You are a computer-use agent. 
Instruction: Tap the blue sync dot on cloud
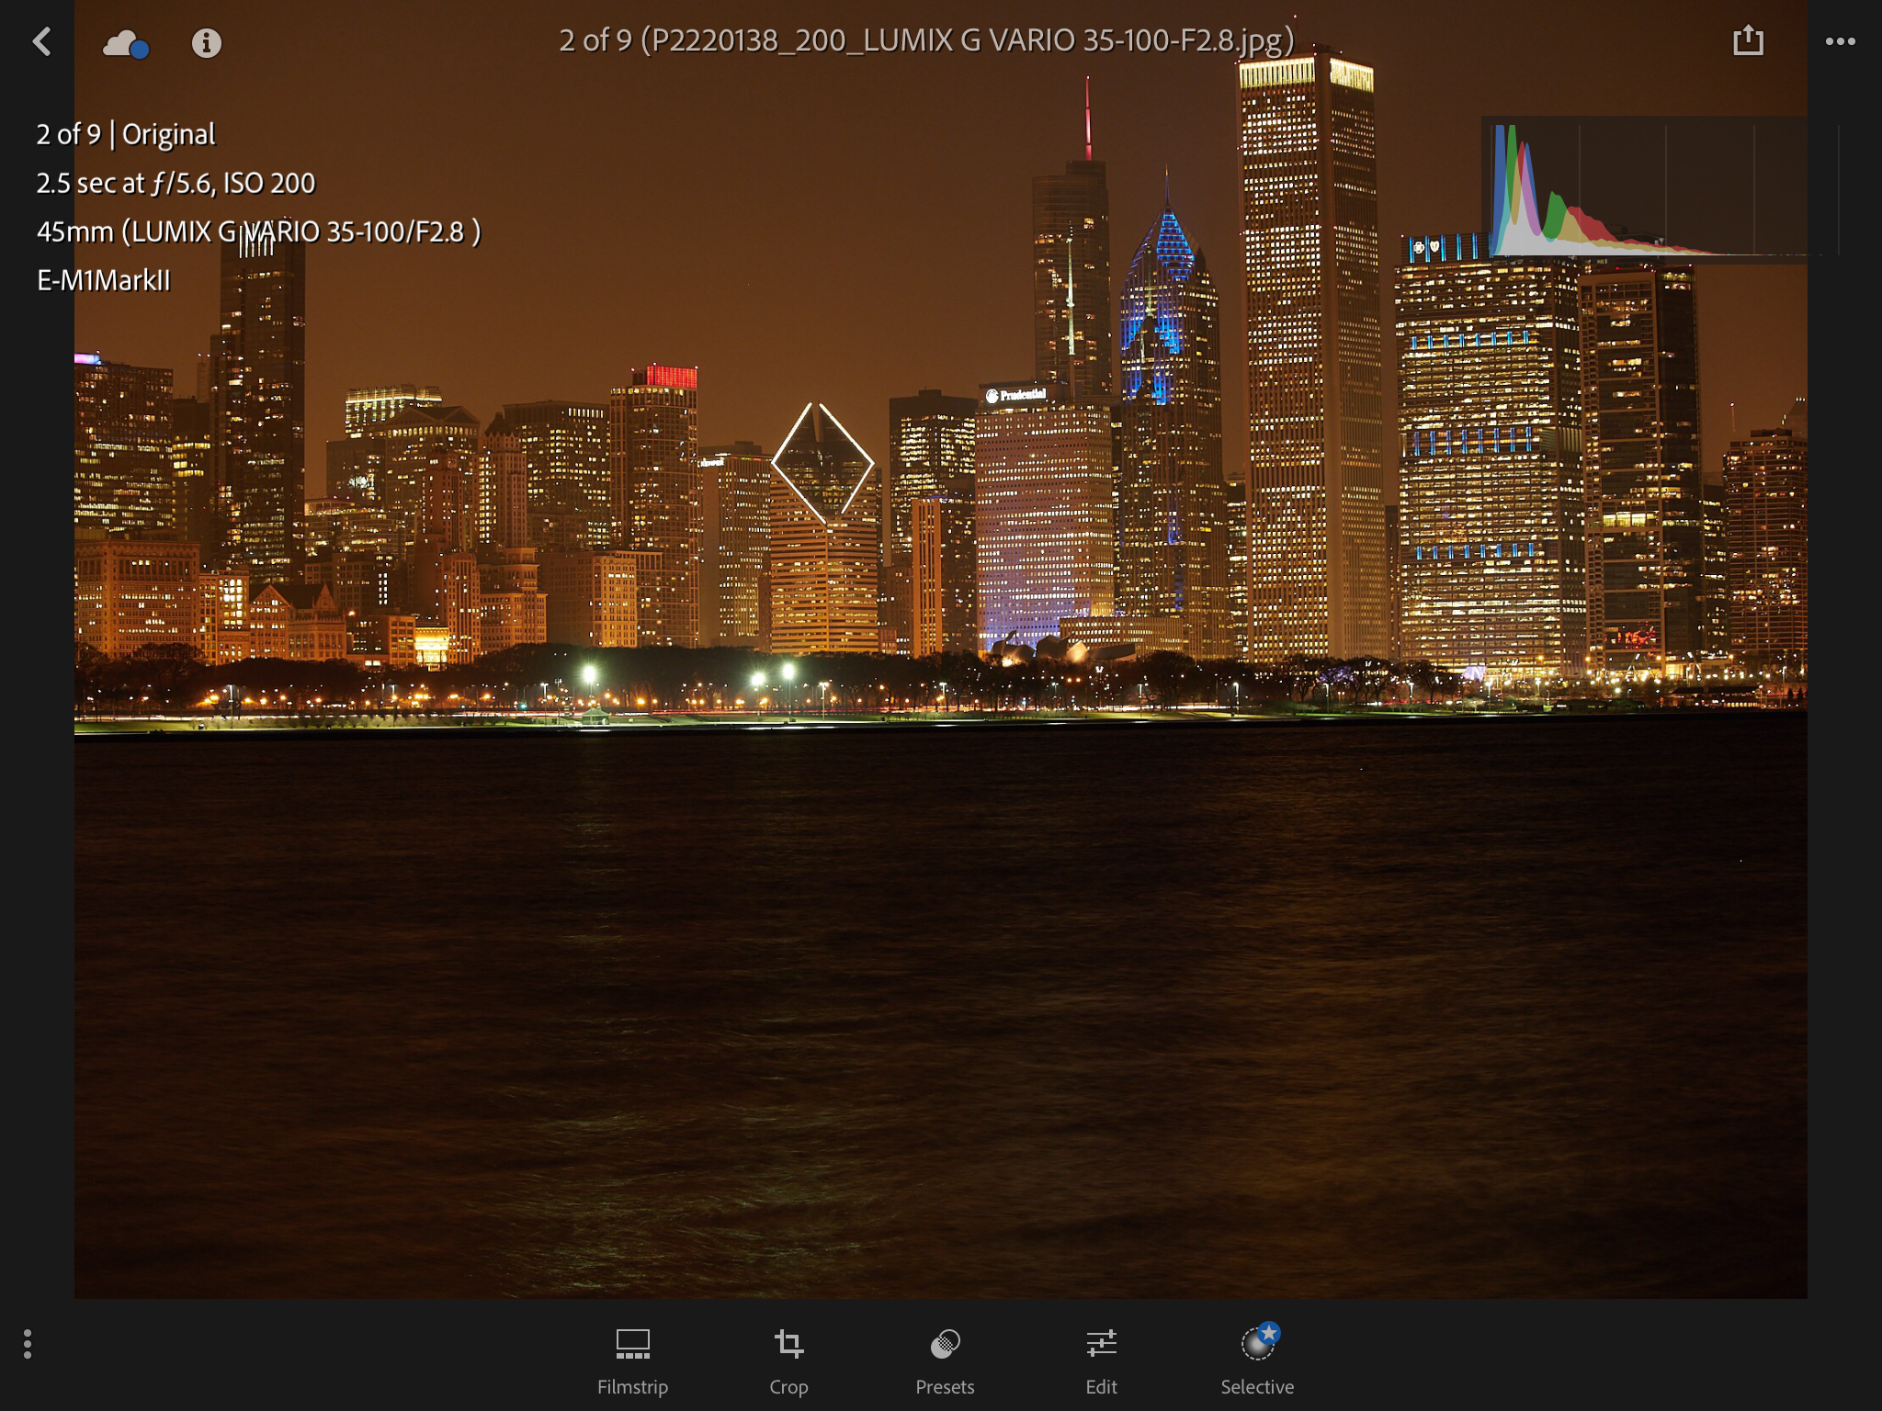point(140,51)
